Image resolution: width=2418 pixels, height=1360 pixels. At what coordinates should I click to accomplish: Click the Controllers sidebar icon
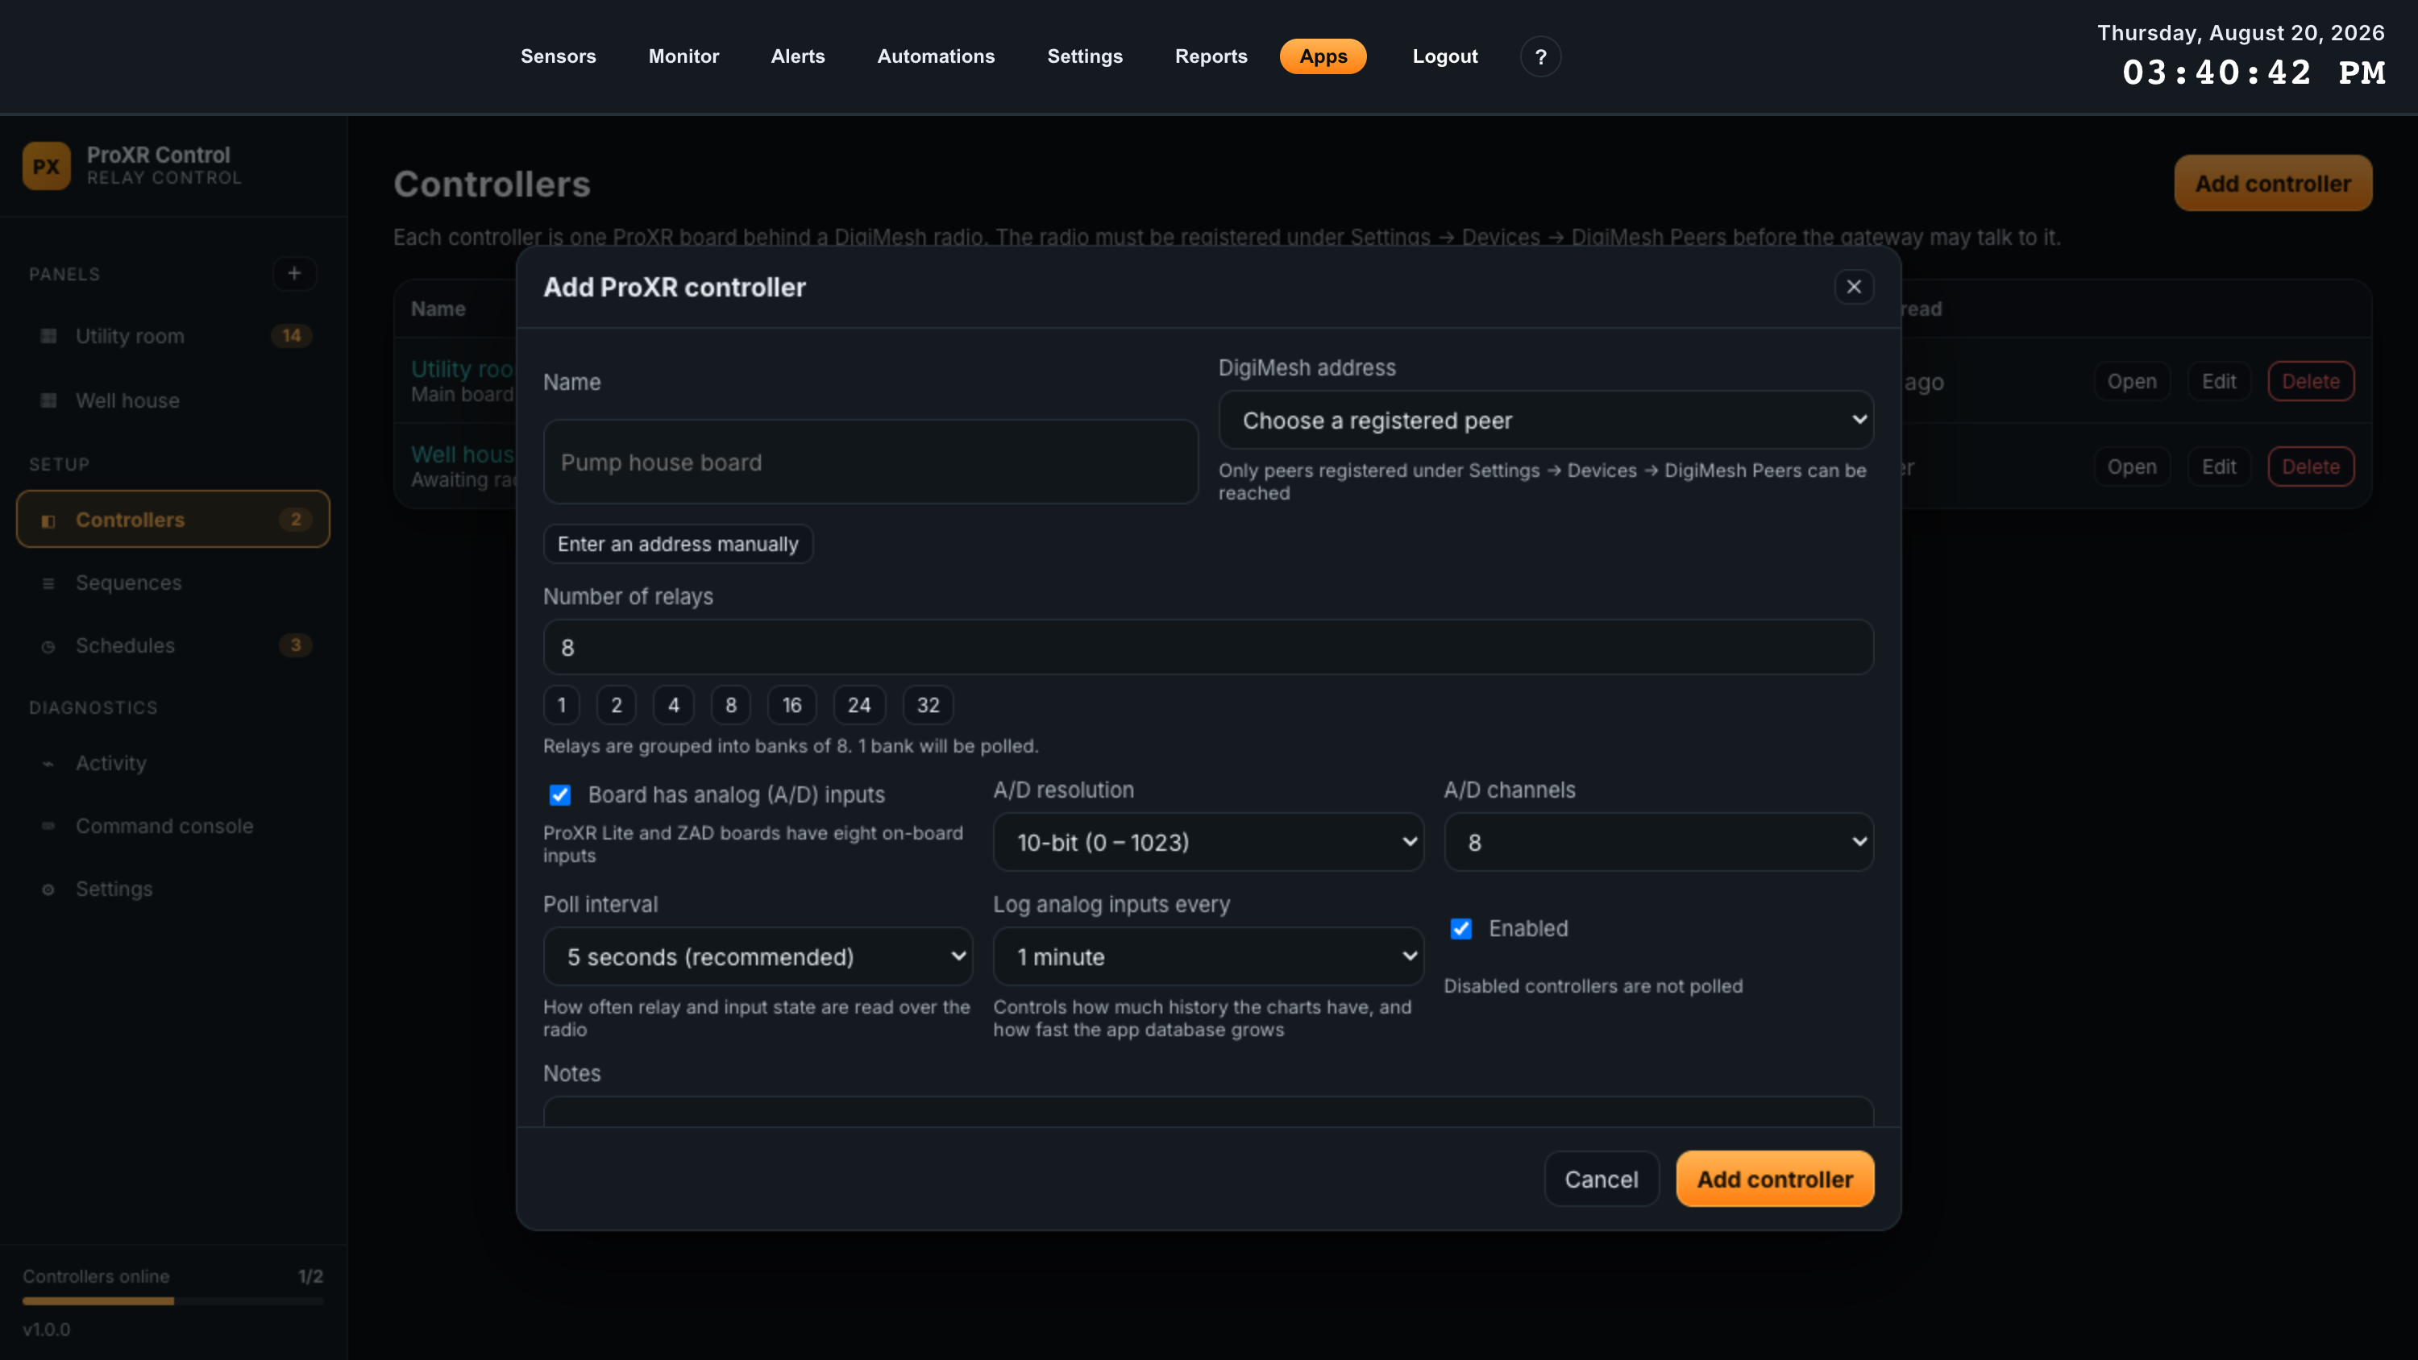(49, 520)
